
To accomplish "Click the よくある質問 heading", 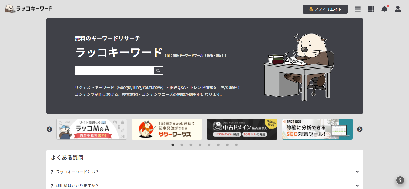I will tap(67, 158).
